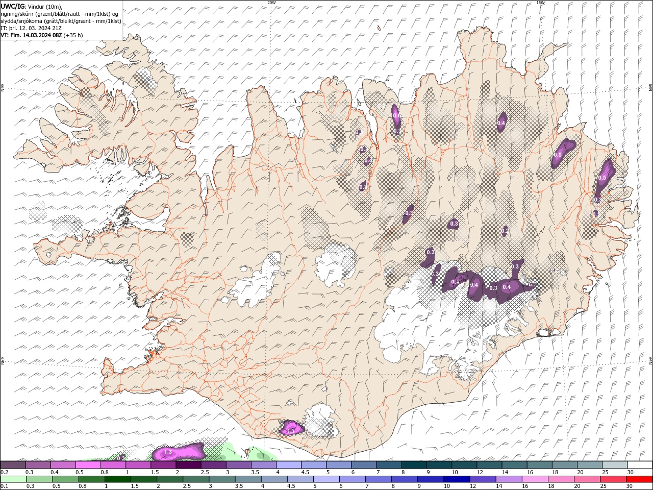
Task: Click the '20W' longitude label on the top edge
Action: 271,3
